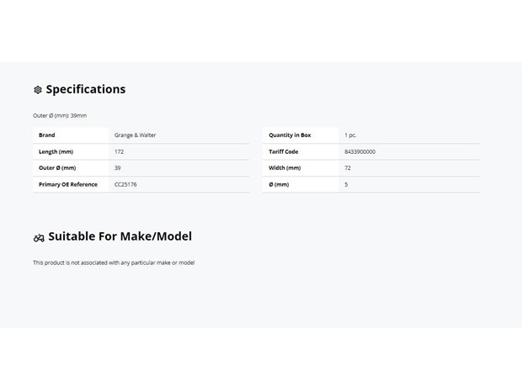Click the Outer Ø (mm): 39mm summary text

tap(60, 116)
